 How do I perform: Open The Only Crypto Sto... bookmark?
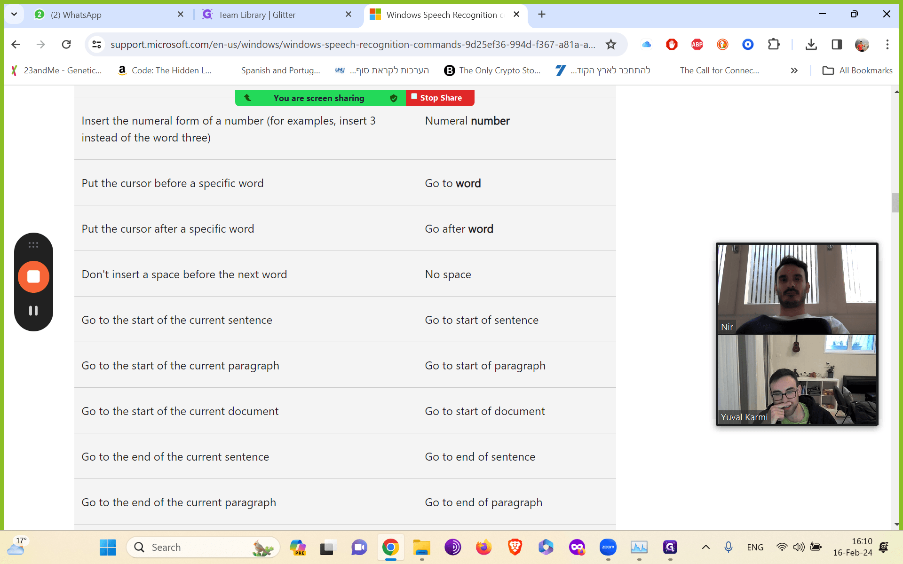point(492,70)
